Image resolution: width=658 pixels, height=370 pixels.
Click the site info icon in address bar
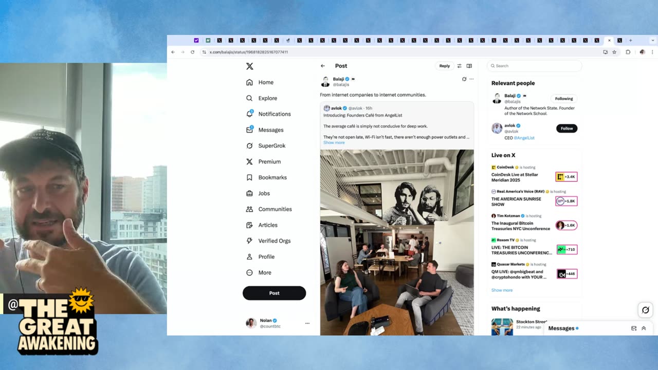204,52
